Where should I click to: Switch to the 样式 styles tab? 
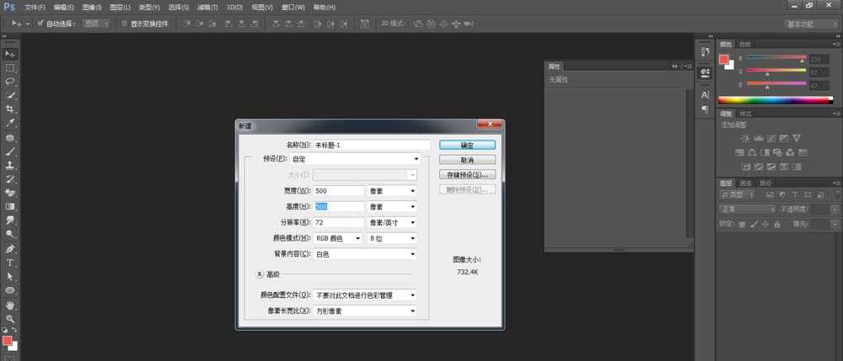pyautogui.click(x=745, y=114)
